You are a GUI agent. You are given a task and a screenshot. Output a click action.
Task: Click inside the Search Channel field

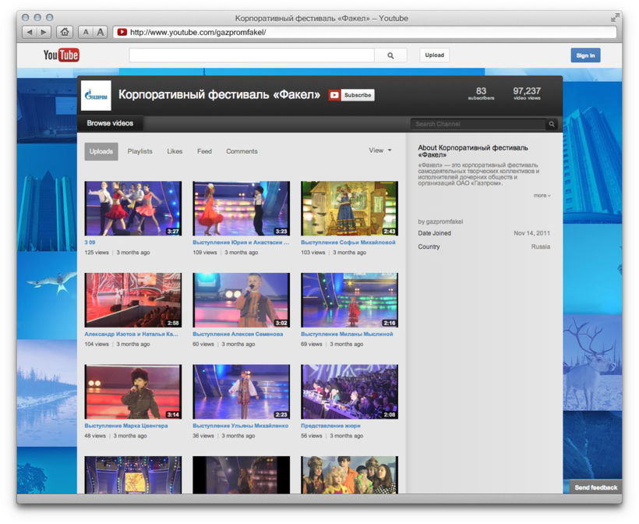[477, 124]
